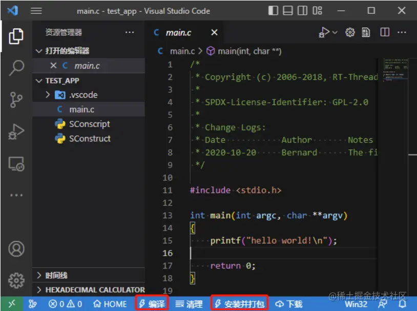Open editor More Actions ellipsis
This screenshot has height=311, width=417.
pyautogui.click(x=402, y=32)
